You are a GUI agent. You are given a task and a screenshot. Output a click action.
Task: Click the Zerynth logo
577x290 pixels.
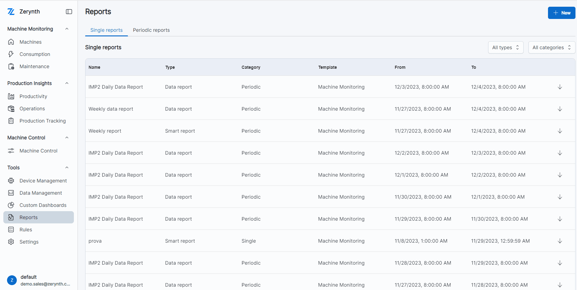pyautogui.click(x=11, y=11)
